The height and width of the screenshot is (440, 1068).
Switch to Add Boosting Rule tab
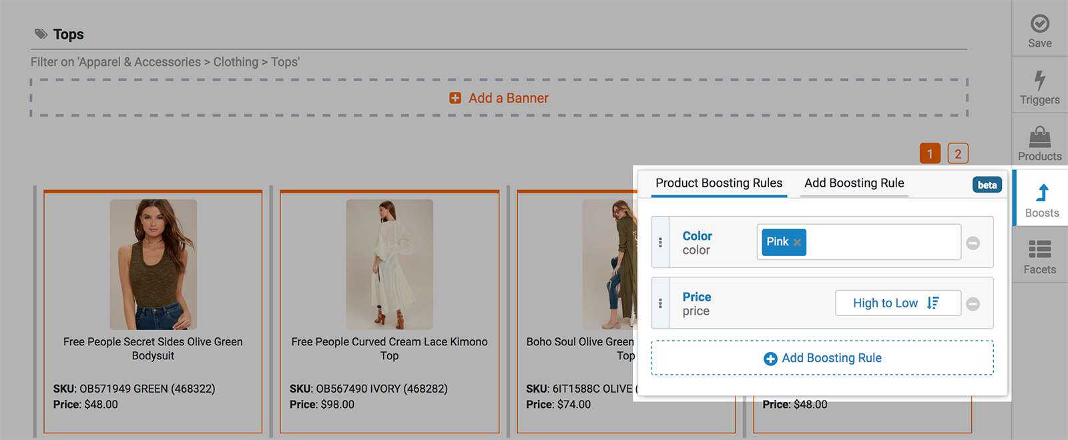(x=854, y=183)
